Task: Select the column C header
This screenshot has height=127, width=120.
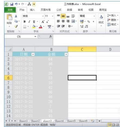Action: [x=82, y=49]
